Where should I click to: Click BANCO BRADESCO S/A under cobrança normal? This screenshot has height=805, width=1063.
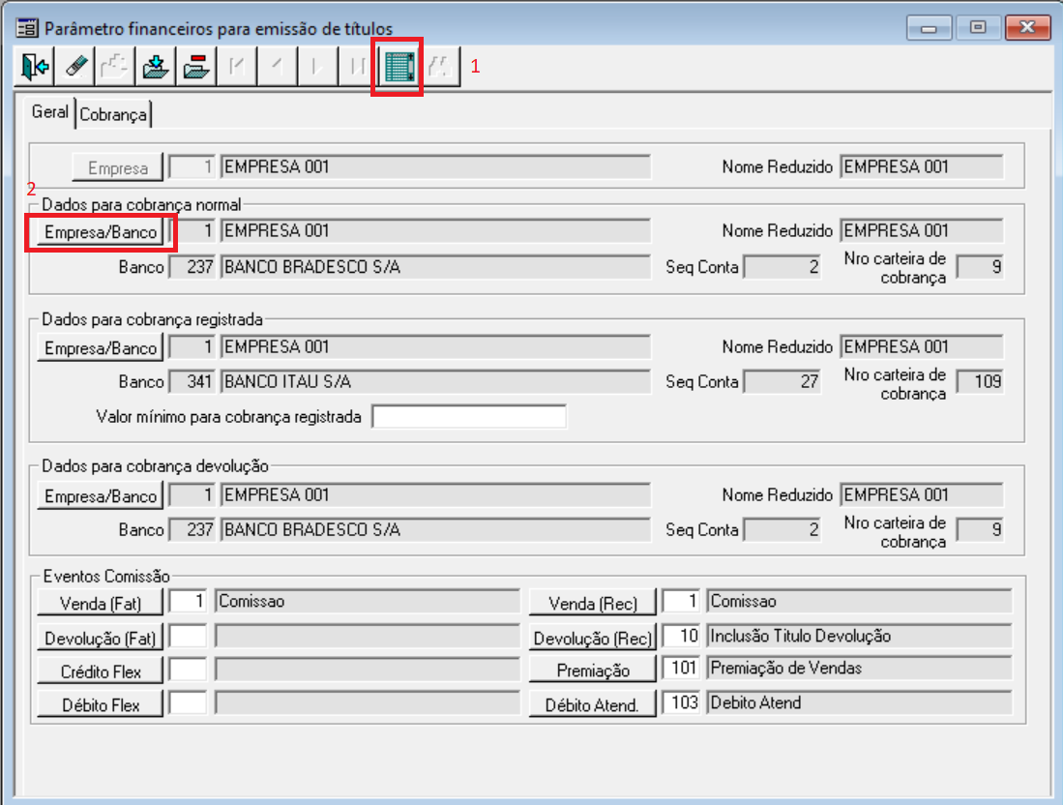311,267
